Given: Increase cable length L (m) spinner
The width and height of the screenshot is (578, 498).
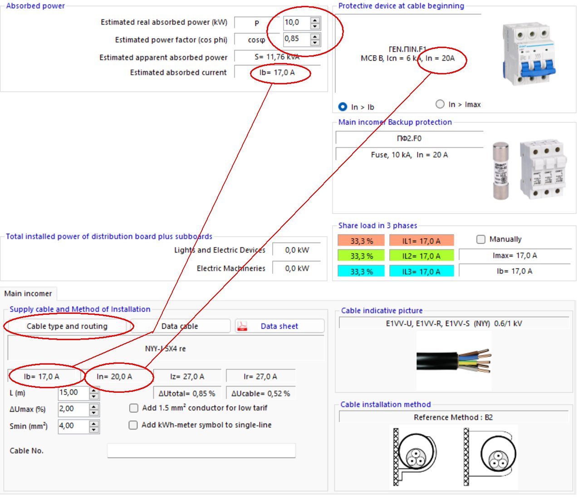Looking at the screenshot, I should click(x=94, y=391).
